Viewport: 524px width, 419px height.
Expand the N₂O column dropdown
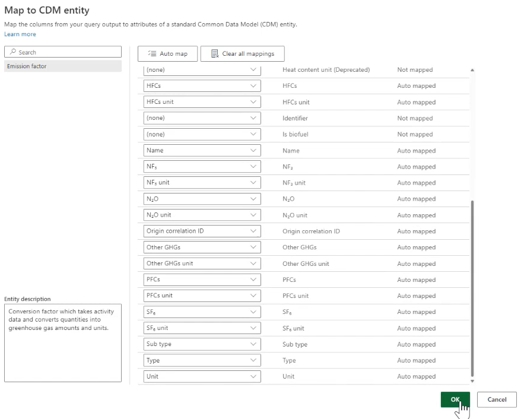pyautogui.click(x=202, y=199)
